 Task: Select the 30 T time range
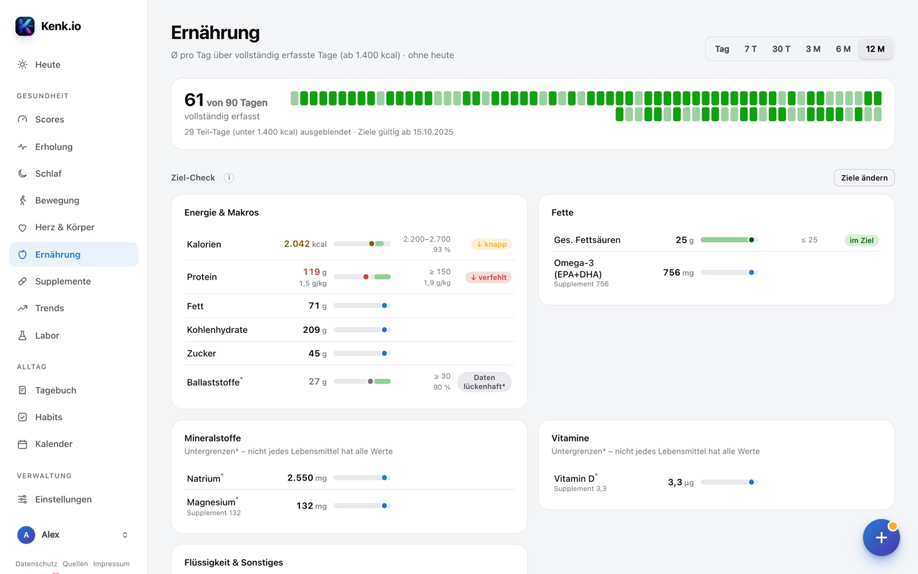pos(781,49)
